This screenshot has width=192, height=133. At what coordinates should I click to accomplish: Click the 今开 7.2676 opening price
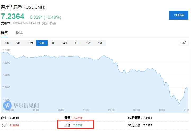[x=14, y=125]
